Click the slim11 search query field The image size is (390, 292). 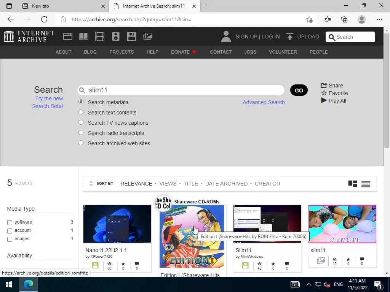coord(181,90)
